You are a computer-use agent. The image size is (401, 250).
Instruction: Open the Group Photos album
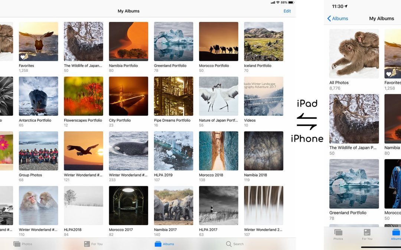coord(38,151)
